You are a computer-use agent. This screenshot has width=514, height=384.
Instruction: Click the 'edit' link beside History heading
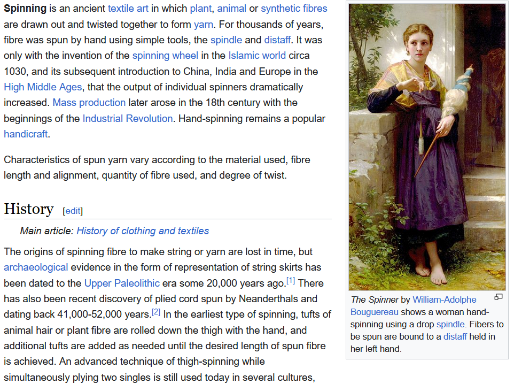pyautogui.click(x=73, y=211)
